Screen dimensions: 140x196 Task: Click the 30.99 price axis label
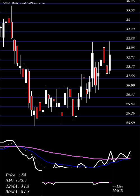(130, 85)
